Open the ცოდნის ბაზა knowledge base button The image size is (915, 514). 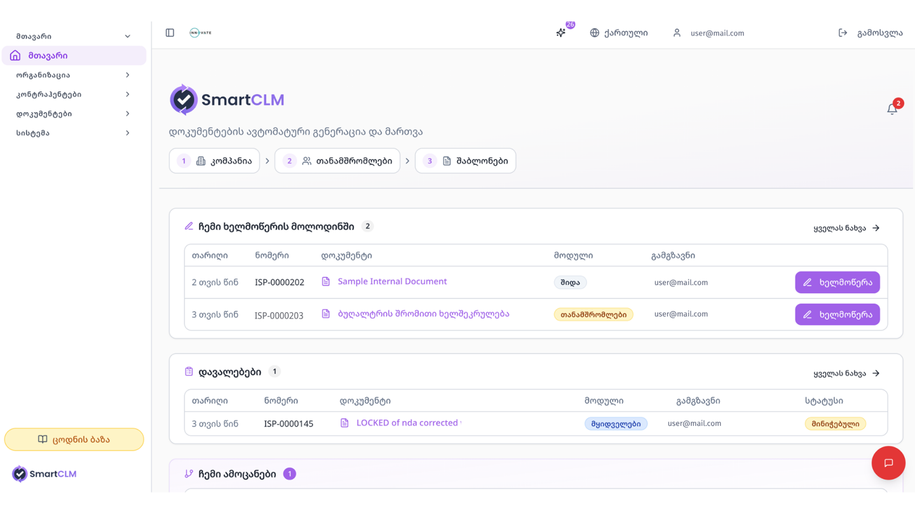[x=74, y=440]
